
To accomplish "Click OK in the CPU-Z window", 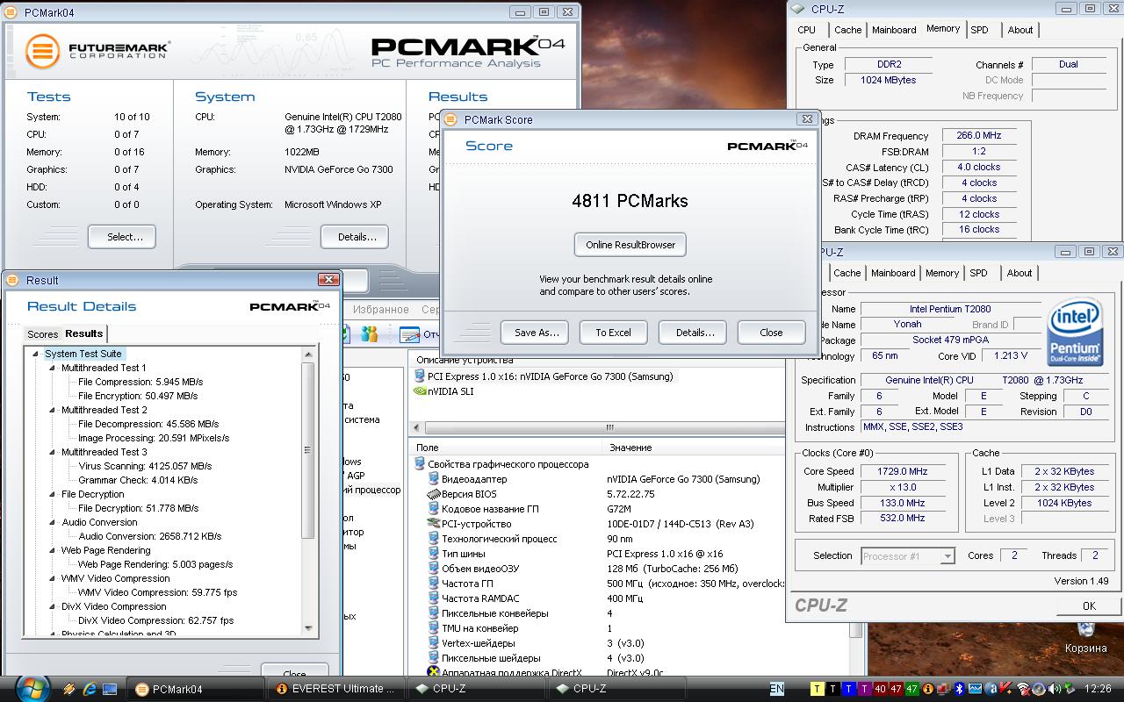I will click(x=1089, y=605).
